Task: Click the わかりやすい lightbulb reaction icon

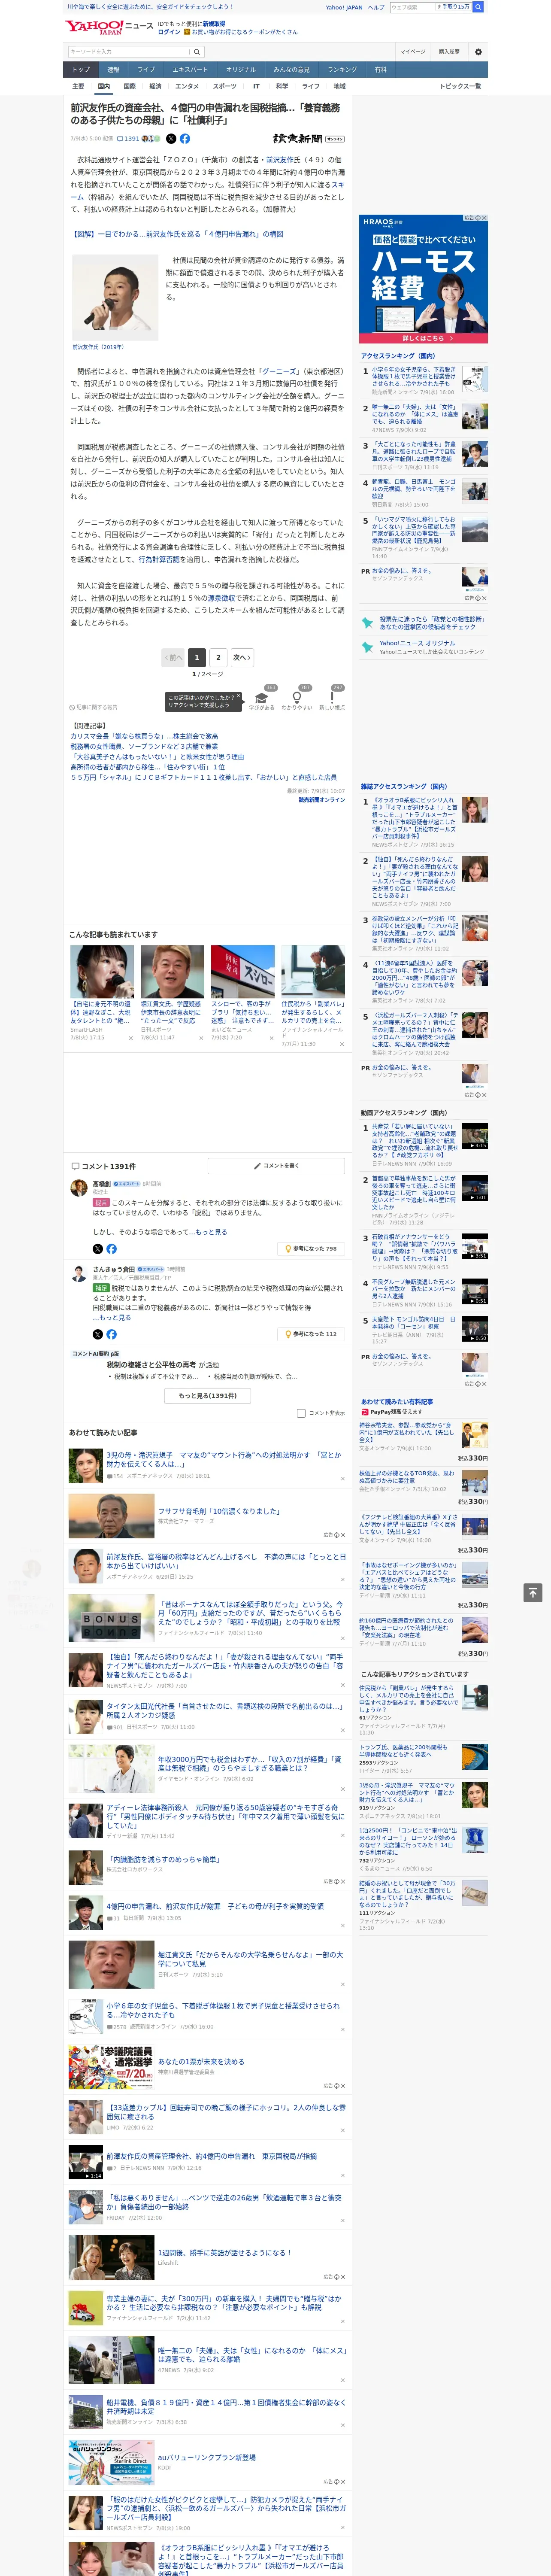Action: (x=296, y=699)
